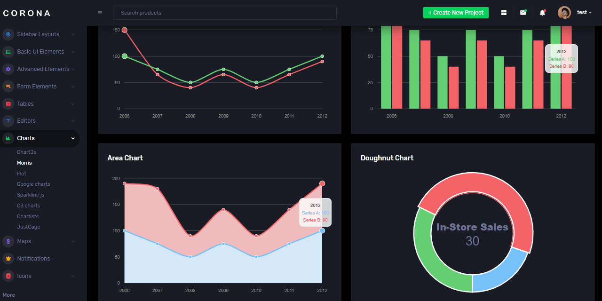Open the Sparkline js submenu item
This screenshot has width=602, height=301.
[31, 195]
